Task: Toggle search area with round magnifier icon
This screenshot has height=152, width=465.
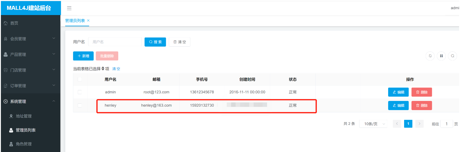Action: 453,56
